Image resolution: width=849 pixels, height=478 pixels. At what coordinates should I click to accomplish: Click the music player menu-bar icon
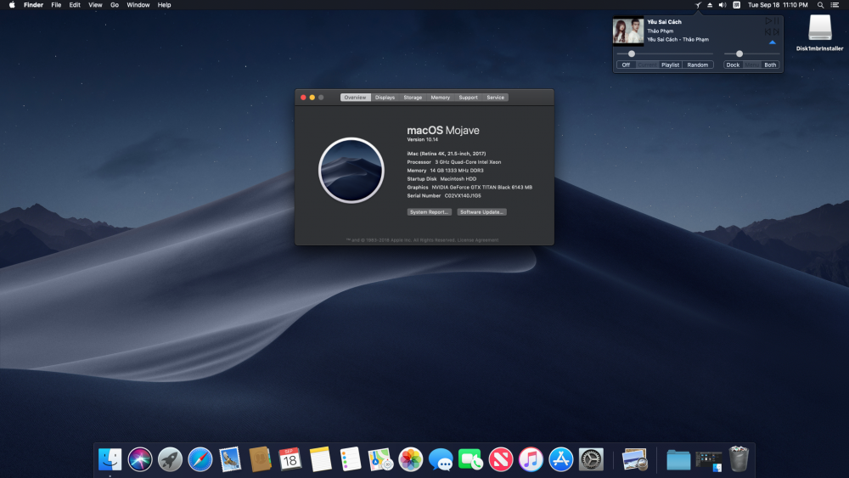pyautogui.click(x=698, y=5)
